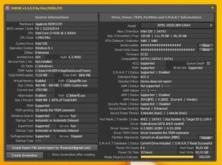Screen dimensions: 222x165
Task: Click the 120 GB size value row
Action: [x=177, y=36]
